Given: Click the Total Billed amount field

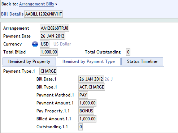Looking at the screenshot, I should (49, 52).
